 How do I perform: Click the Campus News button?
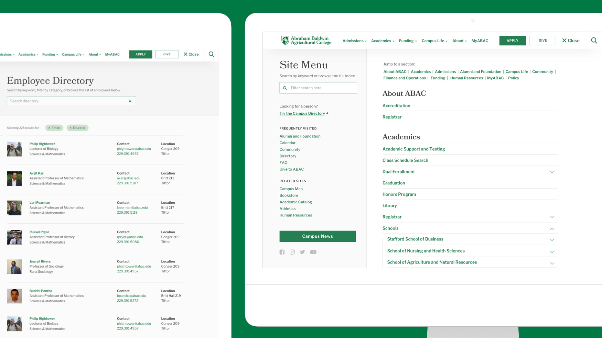coord(318,236)
